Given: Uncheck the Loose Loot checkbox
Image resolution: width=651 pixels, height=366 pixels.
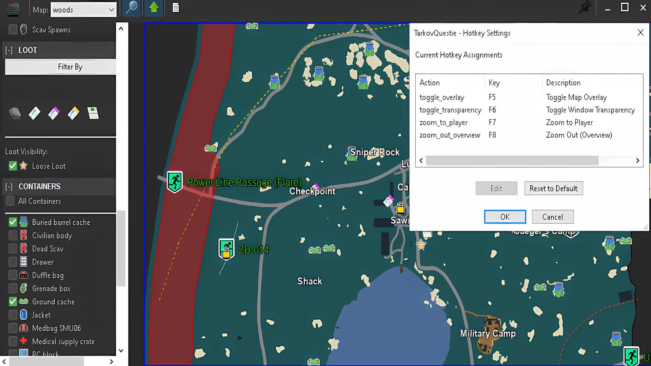Looking at the screenshot, I should point(13,166).
